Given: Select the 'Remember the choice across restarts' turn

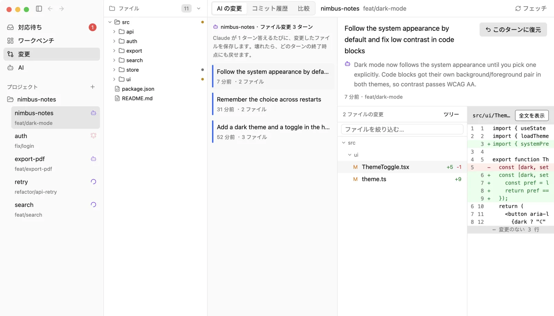Looking at the screenshot, I should (273, 104).
